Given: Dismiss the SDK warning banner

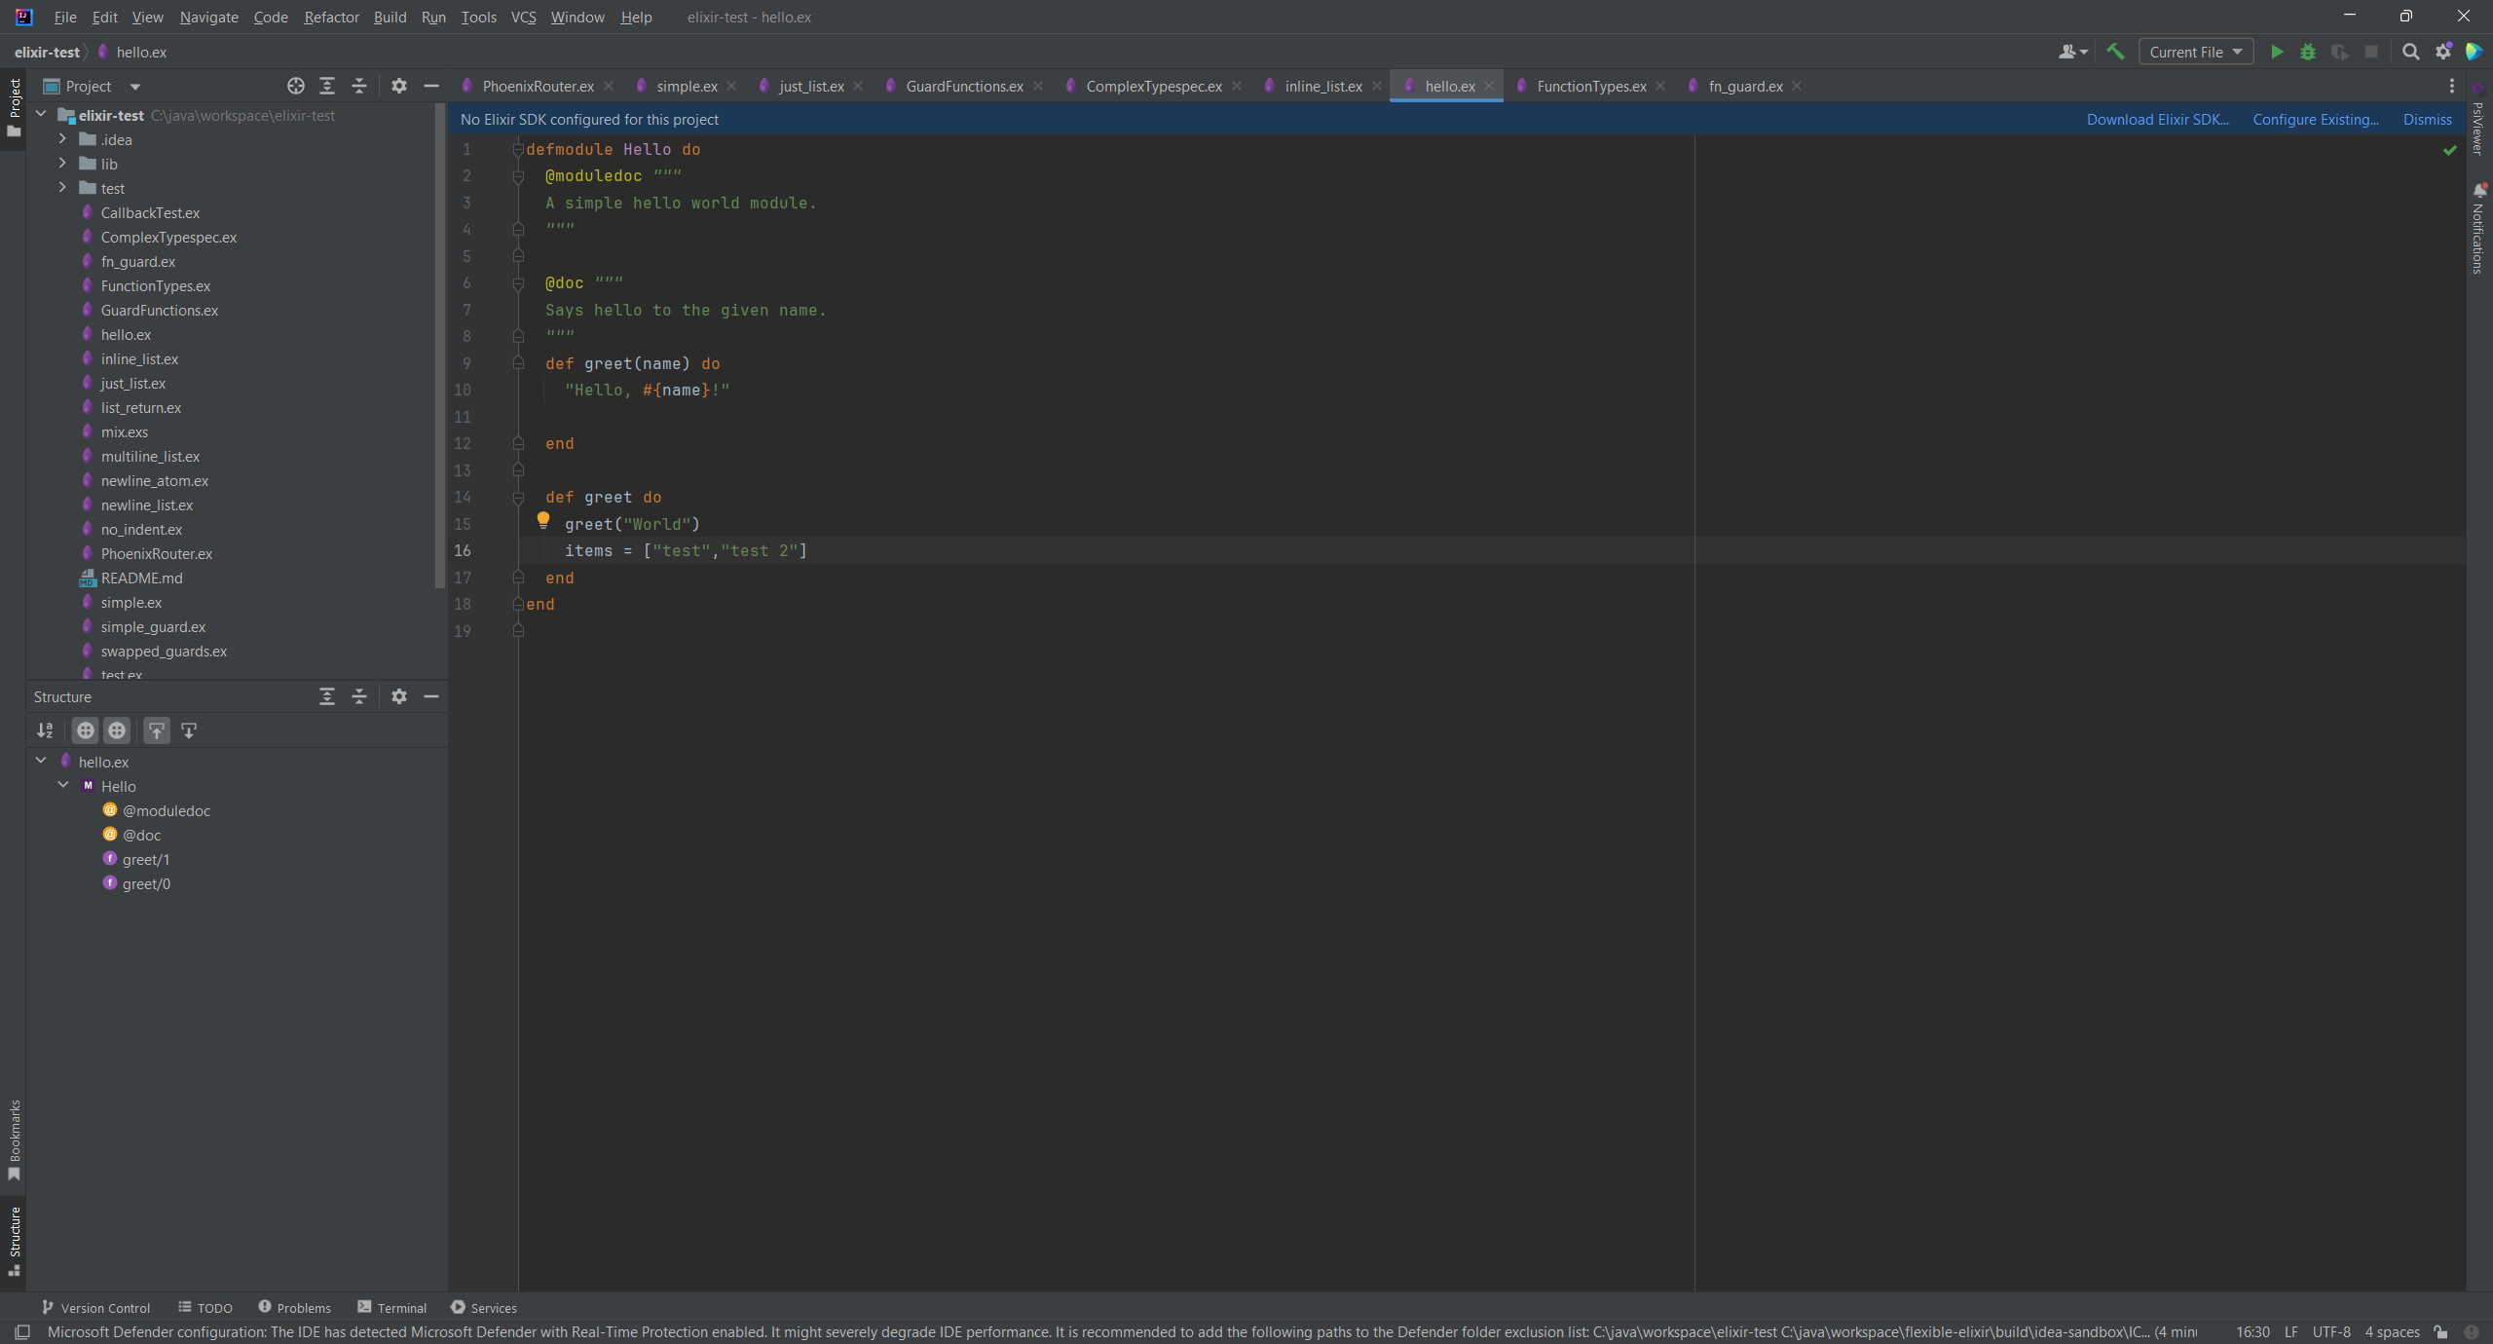Looking at the screenshot, I should tap(2426, 119).
